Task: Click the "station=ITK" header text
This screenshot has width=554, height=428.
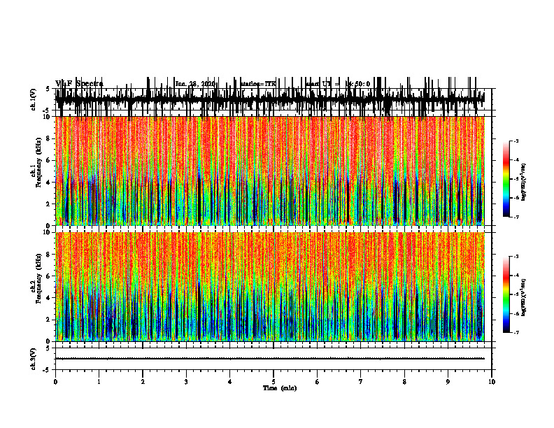Action: [x=258, y=84]
